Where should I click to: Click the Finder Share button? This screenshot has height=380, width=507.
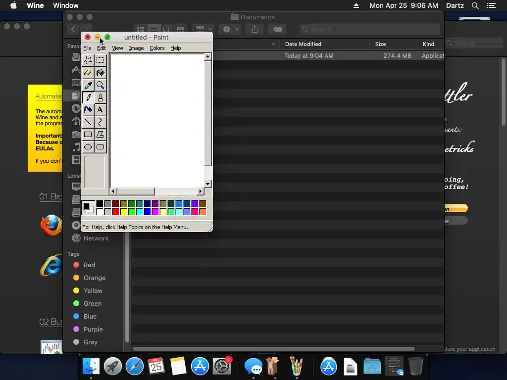coord(255,29)
